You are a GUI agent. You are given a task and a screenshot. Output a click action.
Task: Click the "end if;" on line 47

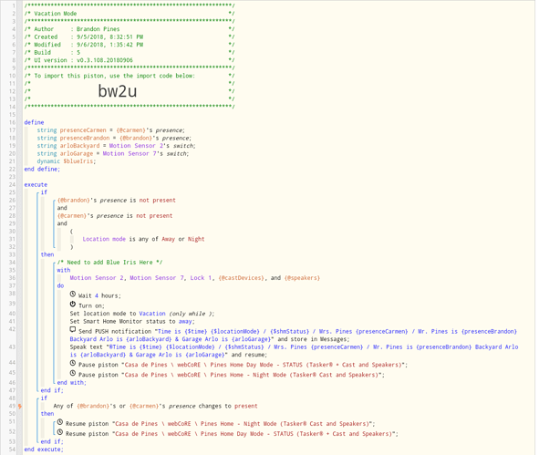click(52, 391)
